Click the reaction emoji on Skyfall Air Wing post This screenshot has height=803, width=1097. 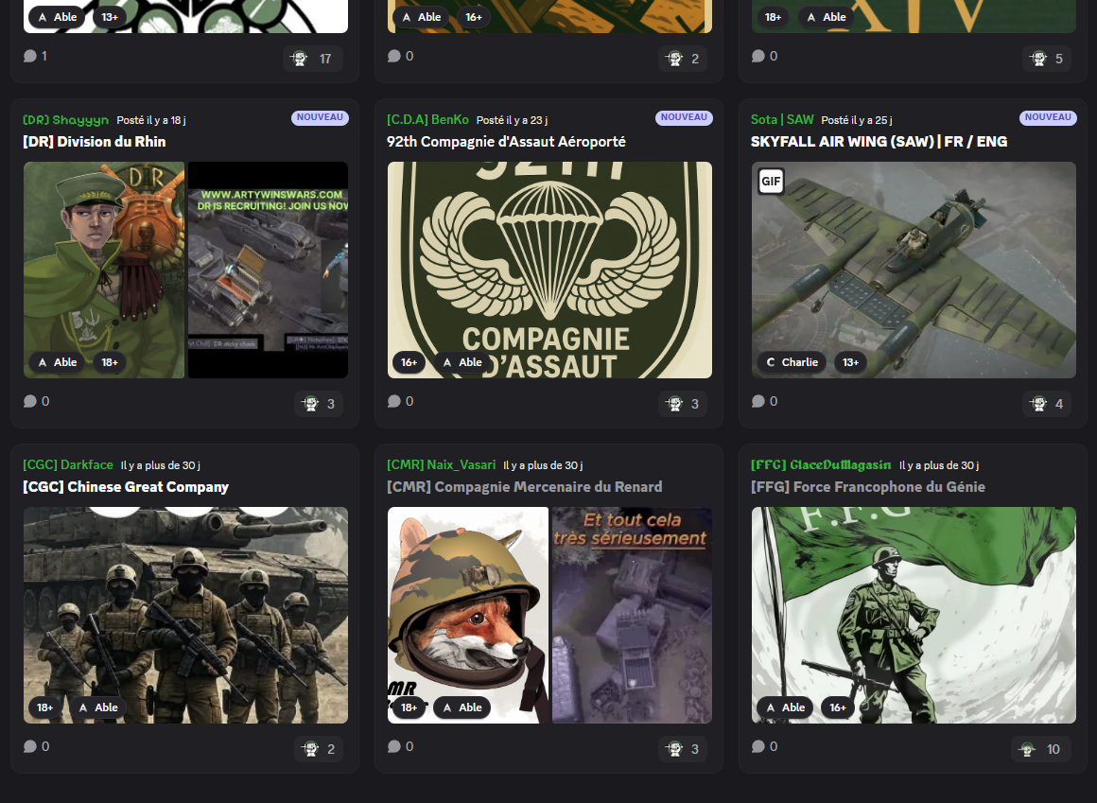coord(1038,404)
